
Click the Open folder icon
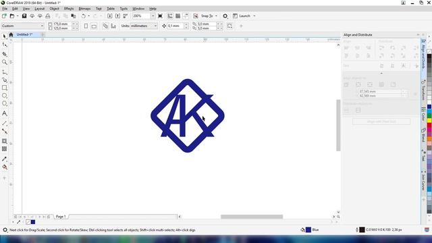12,16
